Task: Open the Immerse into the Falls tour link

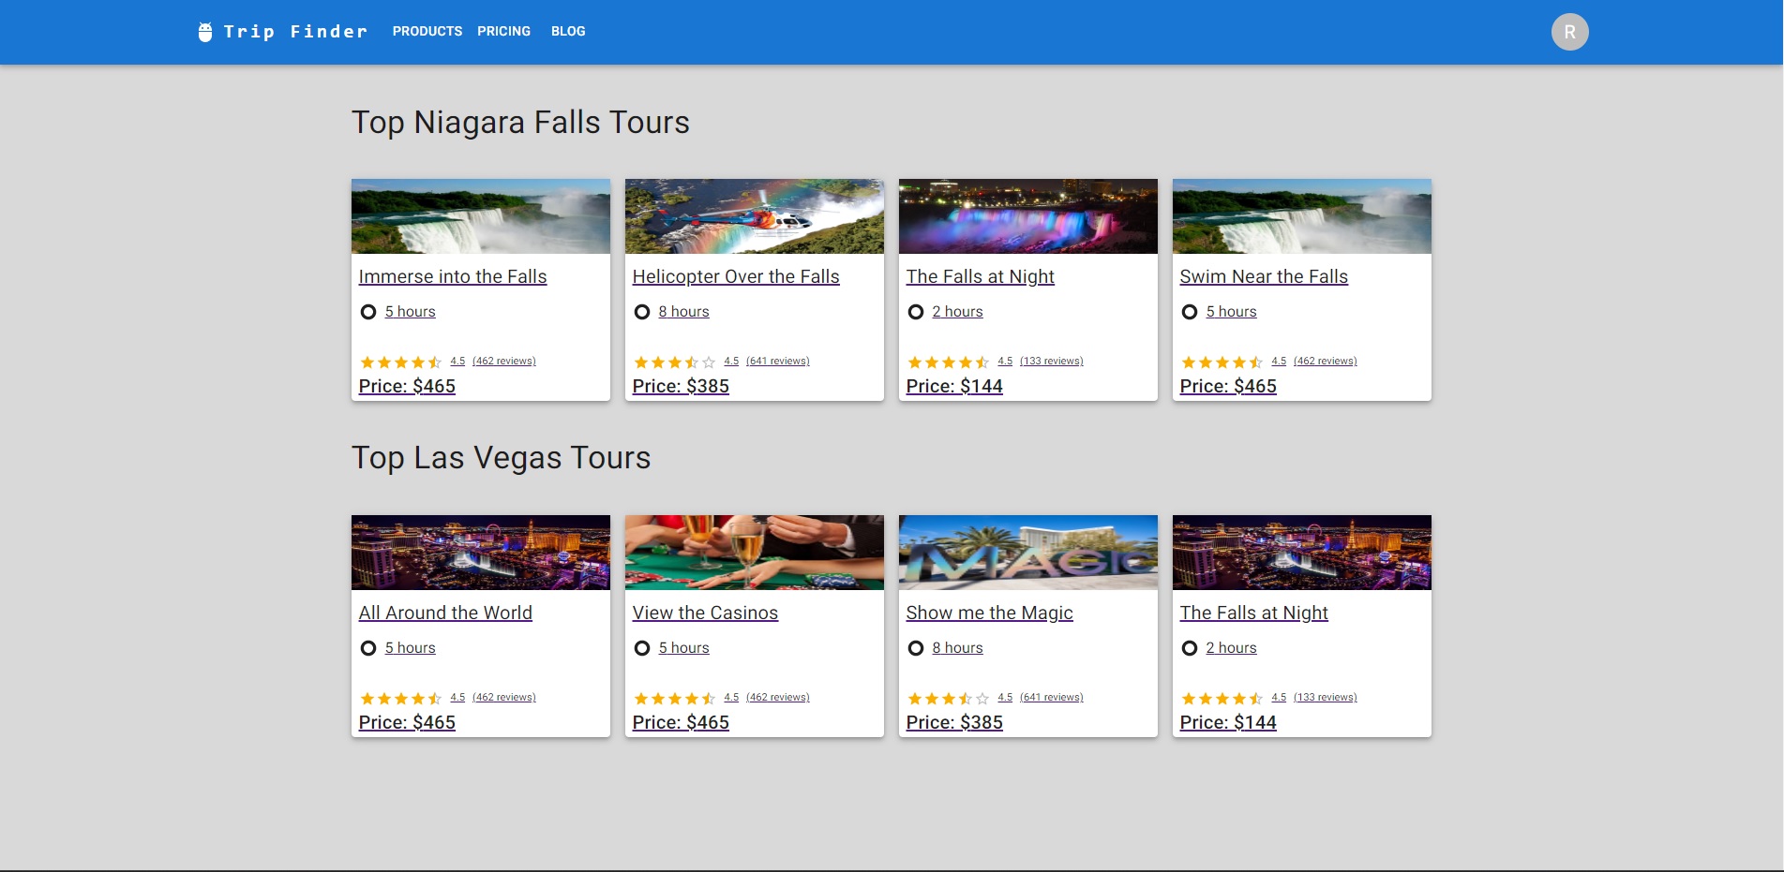Action: click(x=453, y=277)
